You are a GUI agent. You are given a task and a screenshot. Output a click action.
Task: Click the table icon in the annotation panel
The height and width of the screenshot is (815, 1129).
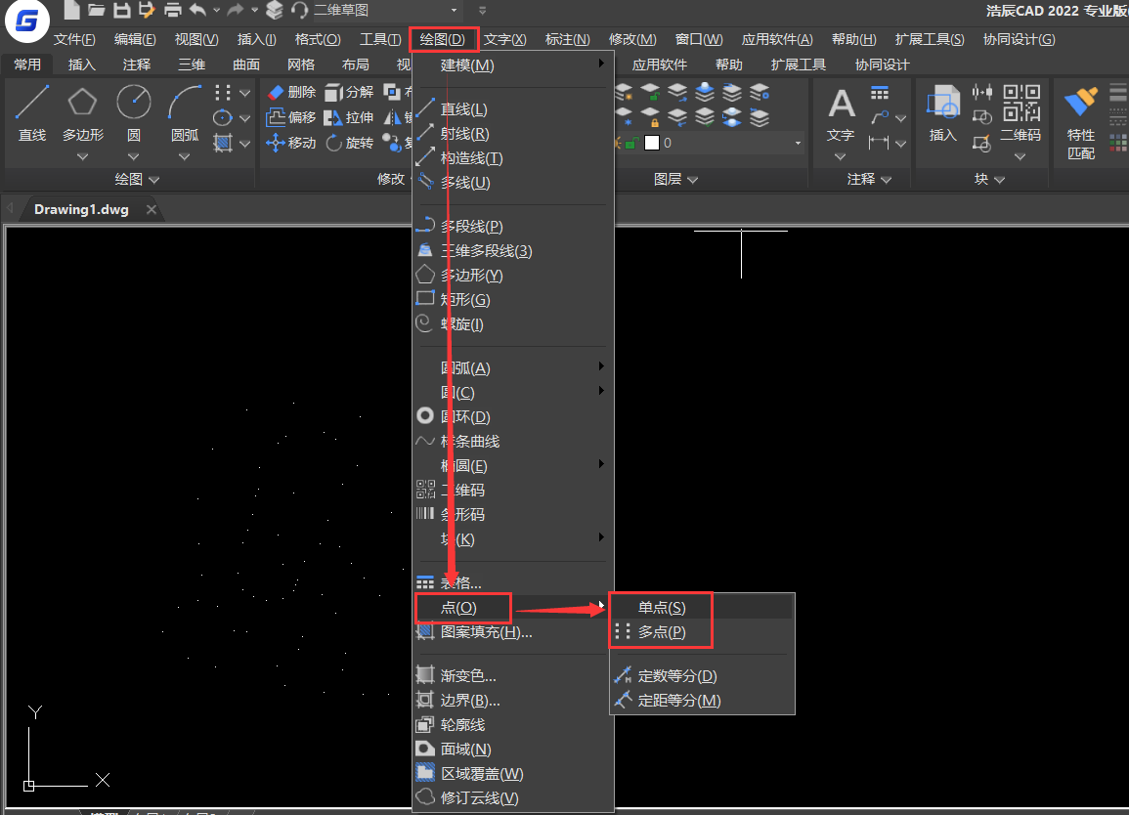(879, 94)
